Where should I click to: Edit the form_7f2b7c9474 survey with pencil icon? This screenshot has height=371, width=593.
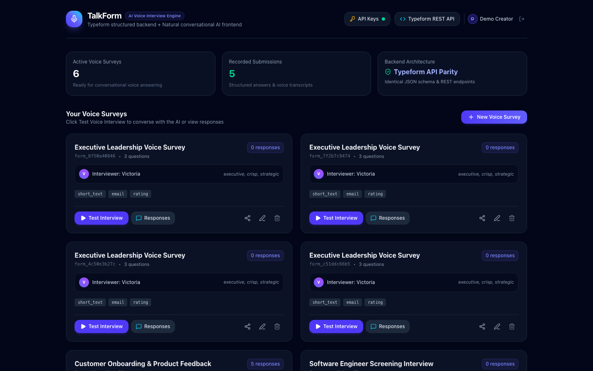[x=497, y=218]
